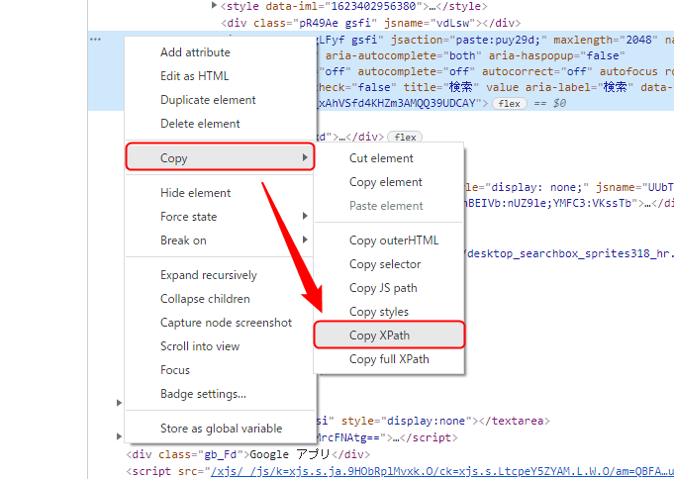This screenshot has width=674, height=479.
Task: Click the xAhVSfd4KHZm3AMQQ39UDCAY value text
Action: coord(399,104)
